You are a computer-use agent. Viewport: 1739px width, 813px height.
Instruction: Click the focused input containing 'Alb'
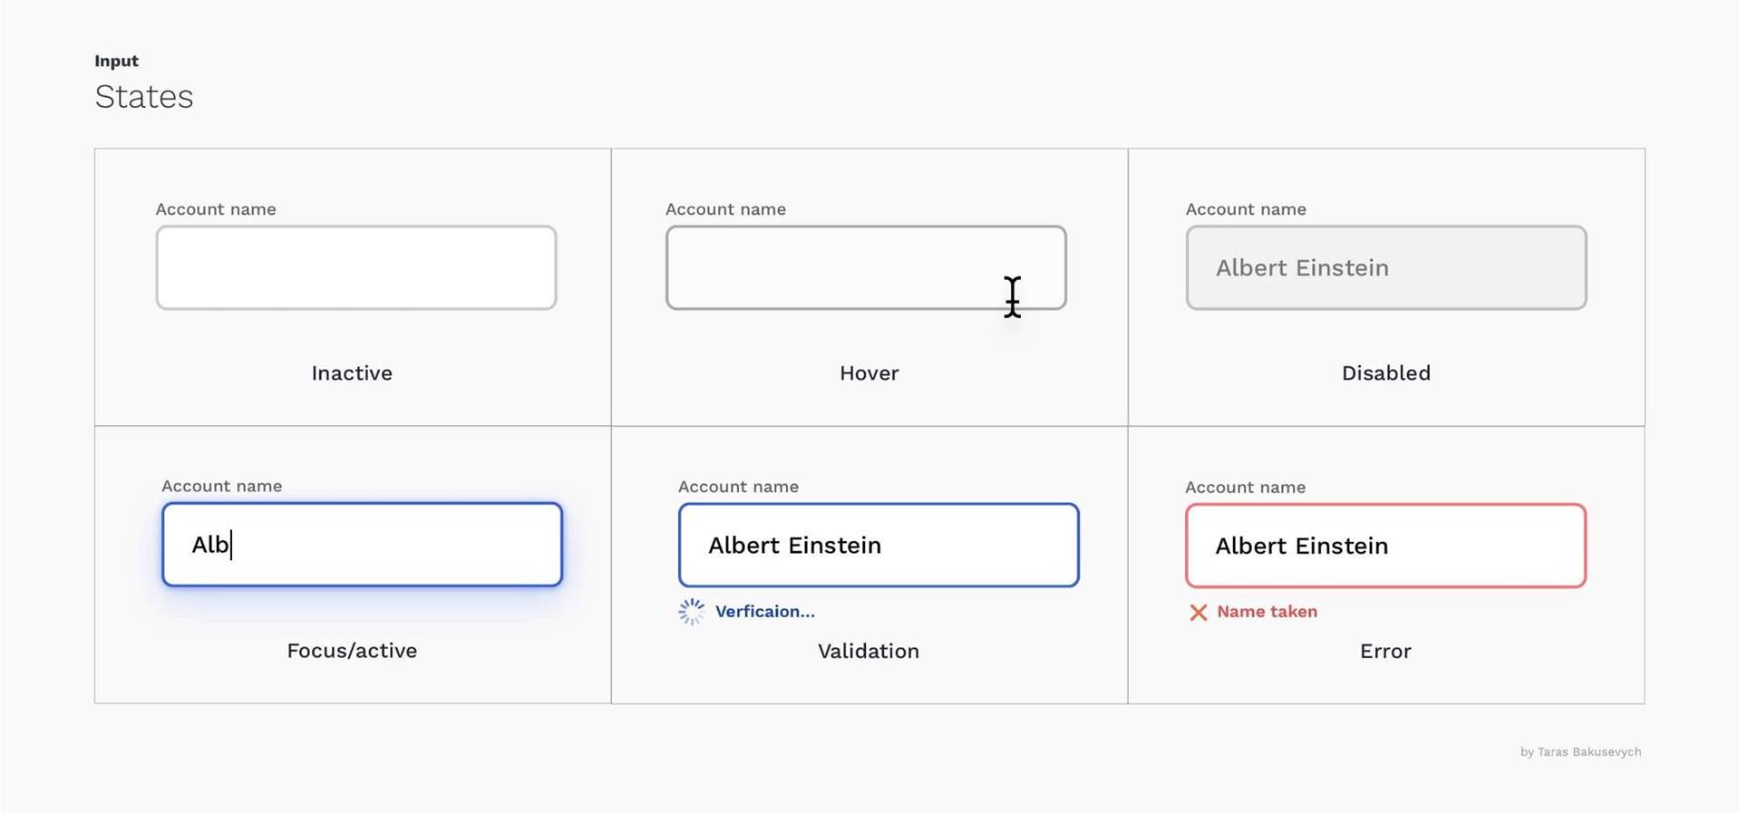(362, 545)
